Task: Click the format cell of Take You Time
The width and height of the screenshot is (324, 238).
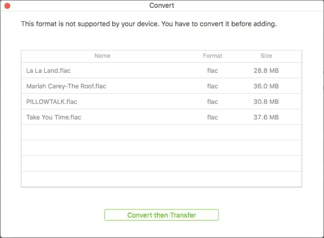Action: [212, 118]
